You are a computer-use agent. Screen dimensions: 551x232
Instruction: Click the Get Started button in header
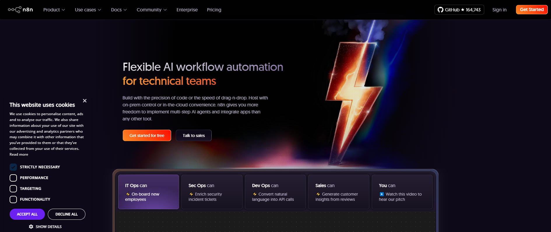532,10
